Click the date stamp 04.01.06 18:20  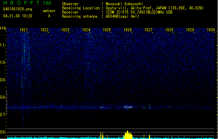pos(18,16)
